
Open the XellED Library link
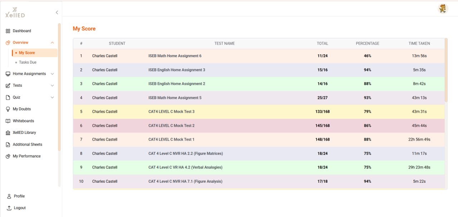[x=24, y=133]
